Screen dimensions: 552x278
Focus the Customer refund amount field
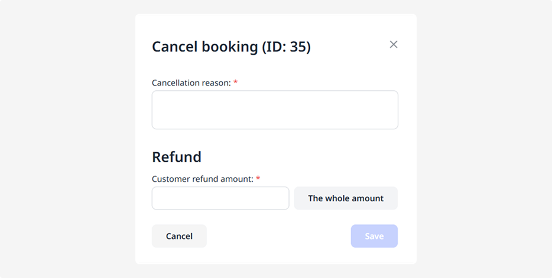point(220,198)
